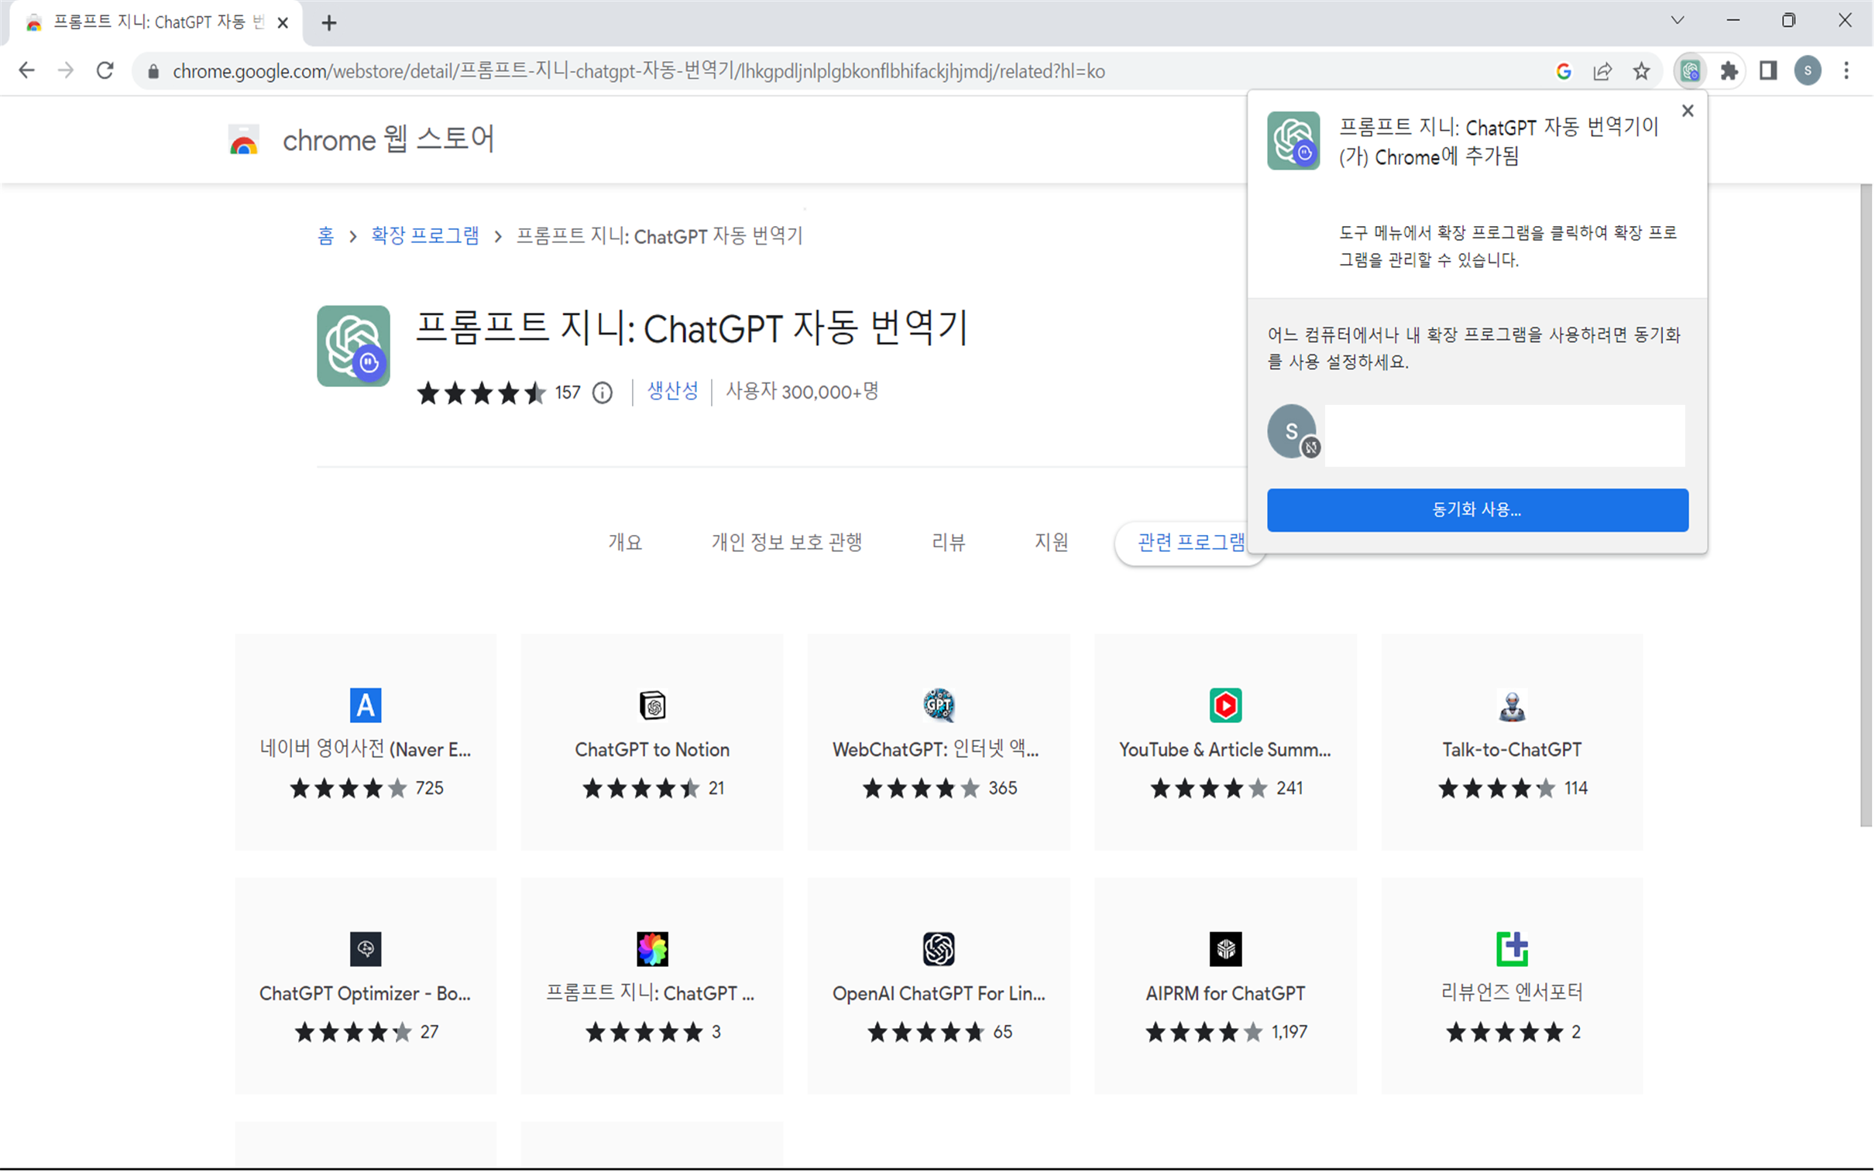The image size is (1875, 1172).
Task: Open the ChatGPT to Notion title
Action: point(653,750)
